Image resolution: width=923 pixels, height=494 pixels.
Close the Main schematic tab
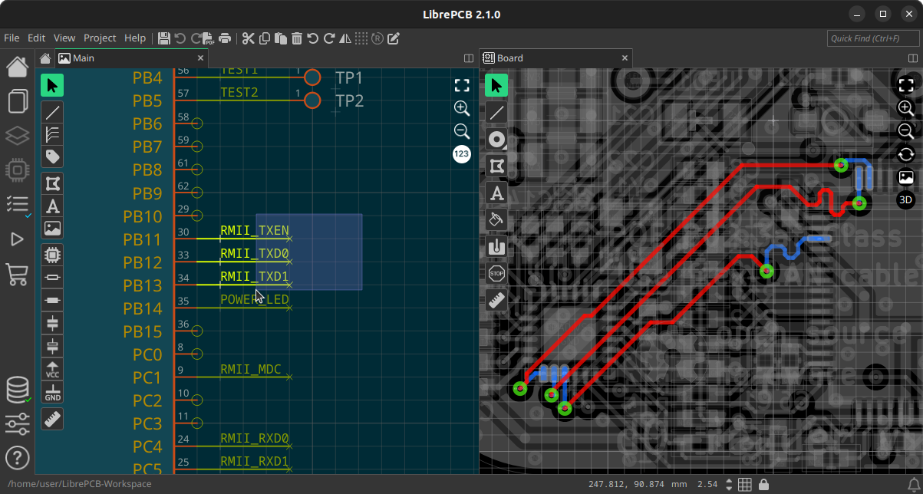pyautogui.click(x=200, y=58)
